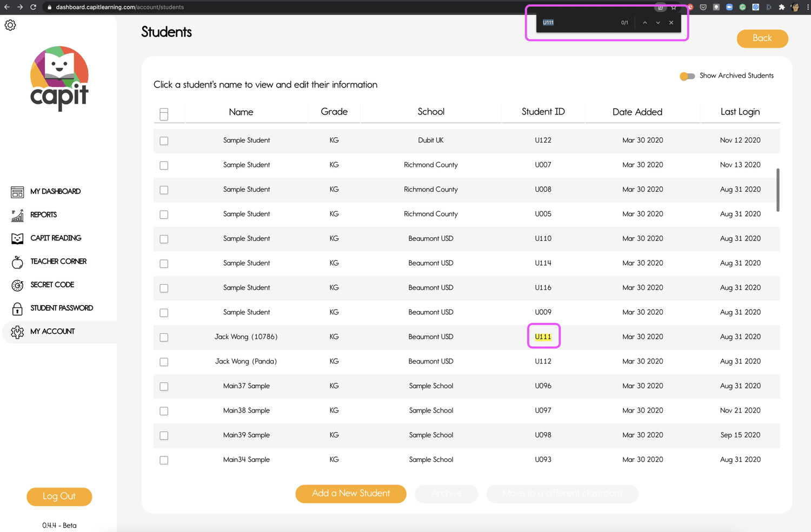Viewport: 811px width, 532px height.
Task: Open student Main38 Sample
Action: 247,410
